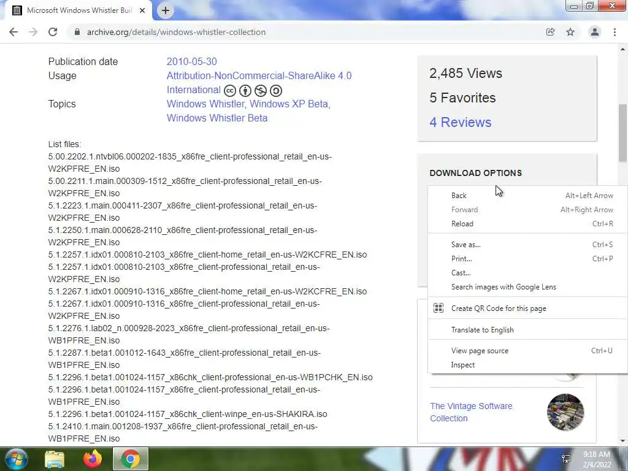This screenshot has width=628, height=471.
Task: Click the Topics label
Action: pyautogui.click(x=62, y=104)
